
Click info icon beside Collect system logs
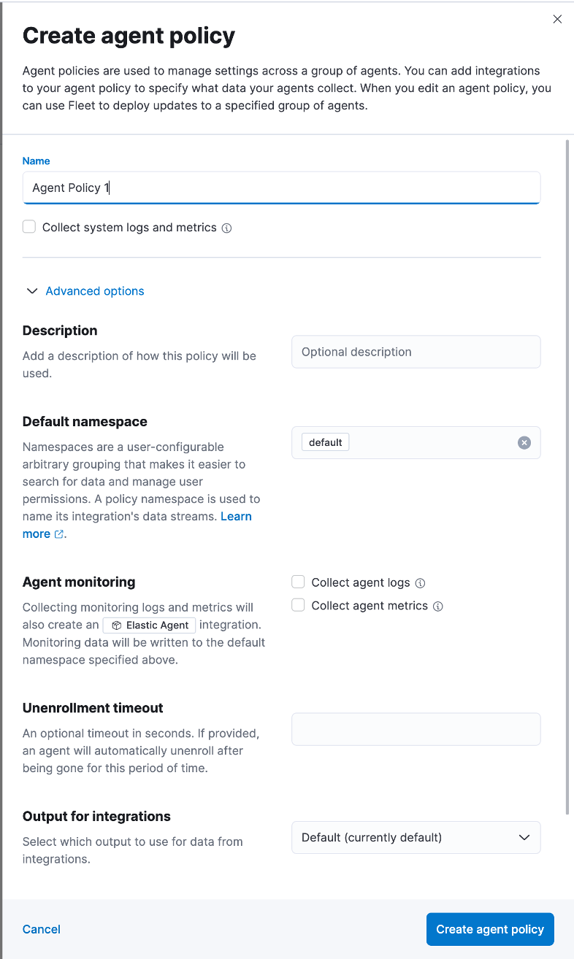coord(226,228)
